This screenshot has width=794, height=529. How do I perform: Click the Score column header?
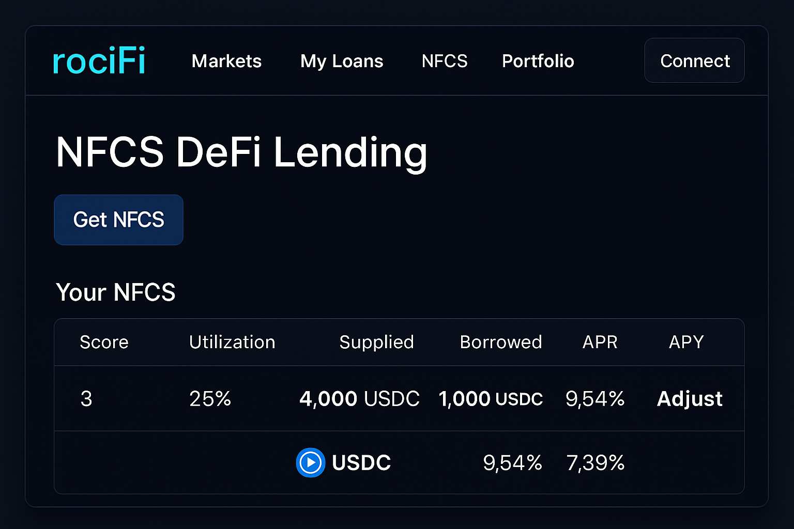(104, 342)
